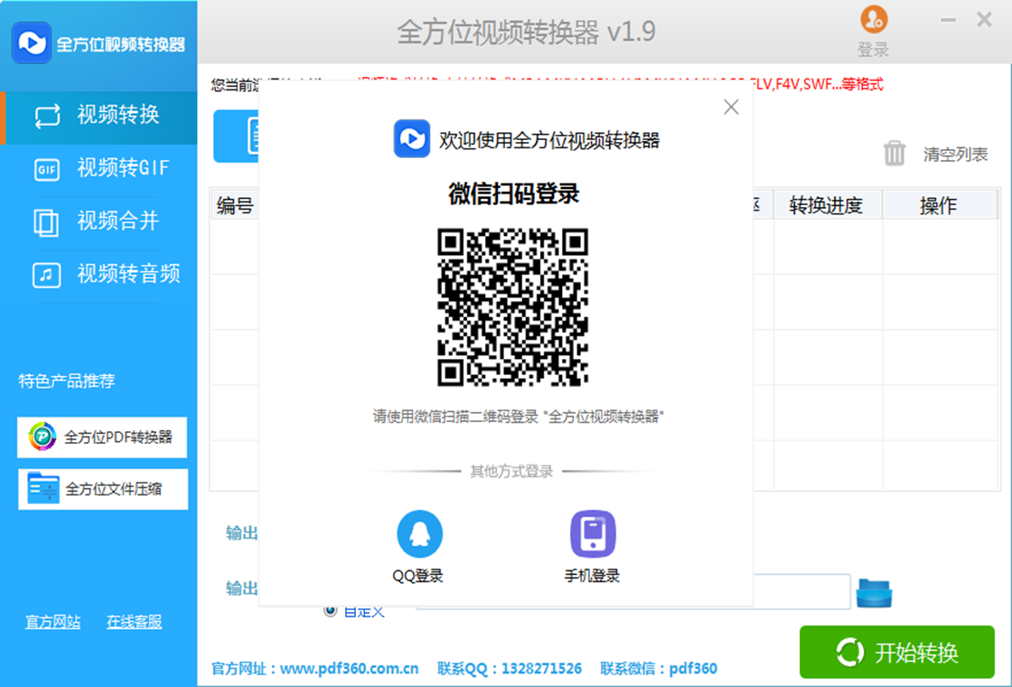Choose QQ登录 penguin icon
The width and height of the screenshot is (1012, 687).
tap(419, 534)
